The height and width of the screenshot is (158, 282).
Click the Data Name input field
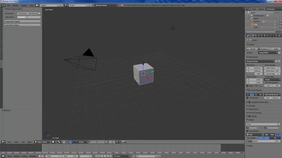coord(29,17)
